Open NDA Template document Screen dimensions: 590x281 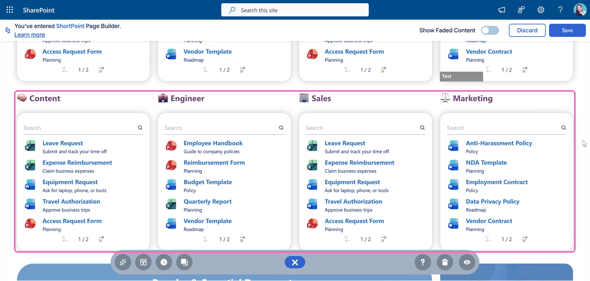(486, 163)
